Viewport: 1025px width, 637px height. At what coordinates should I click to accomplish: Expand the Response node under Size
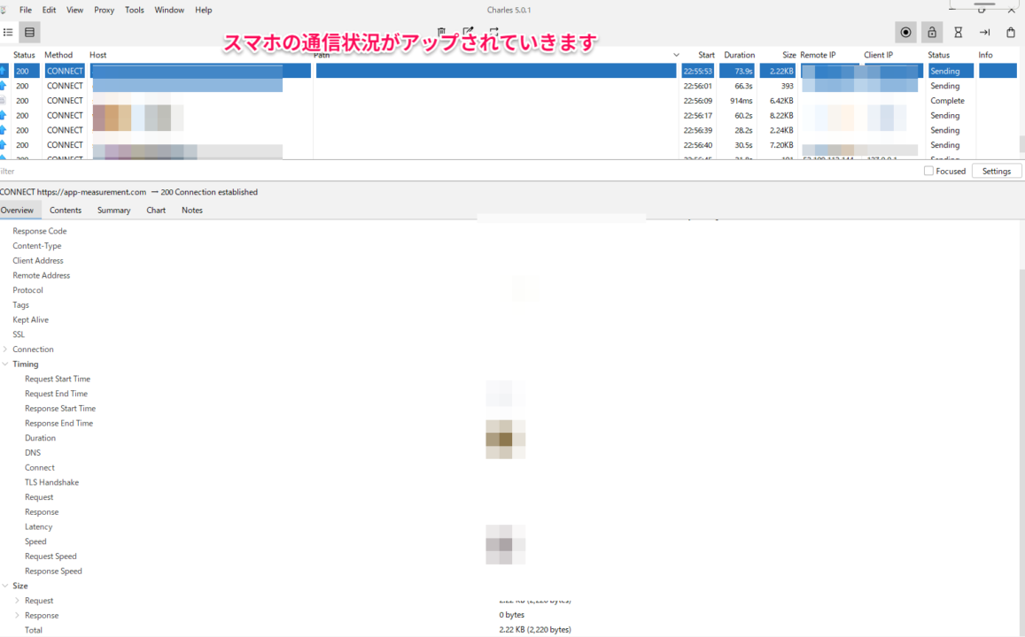pos(17,616)
